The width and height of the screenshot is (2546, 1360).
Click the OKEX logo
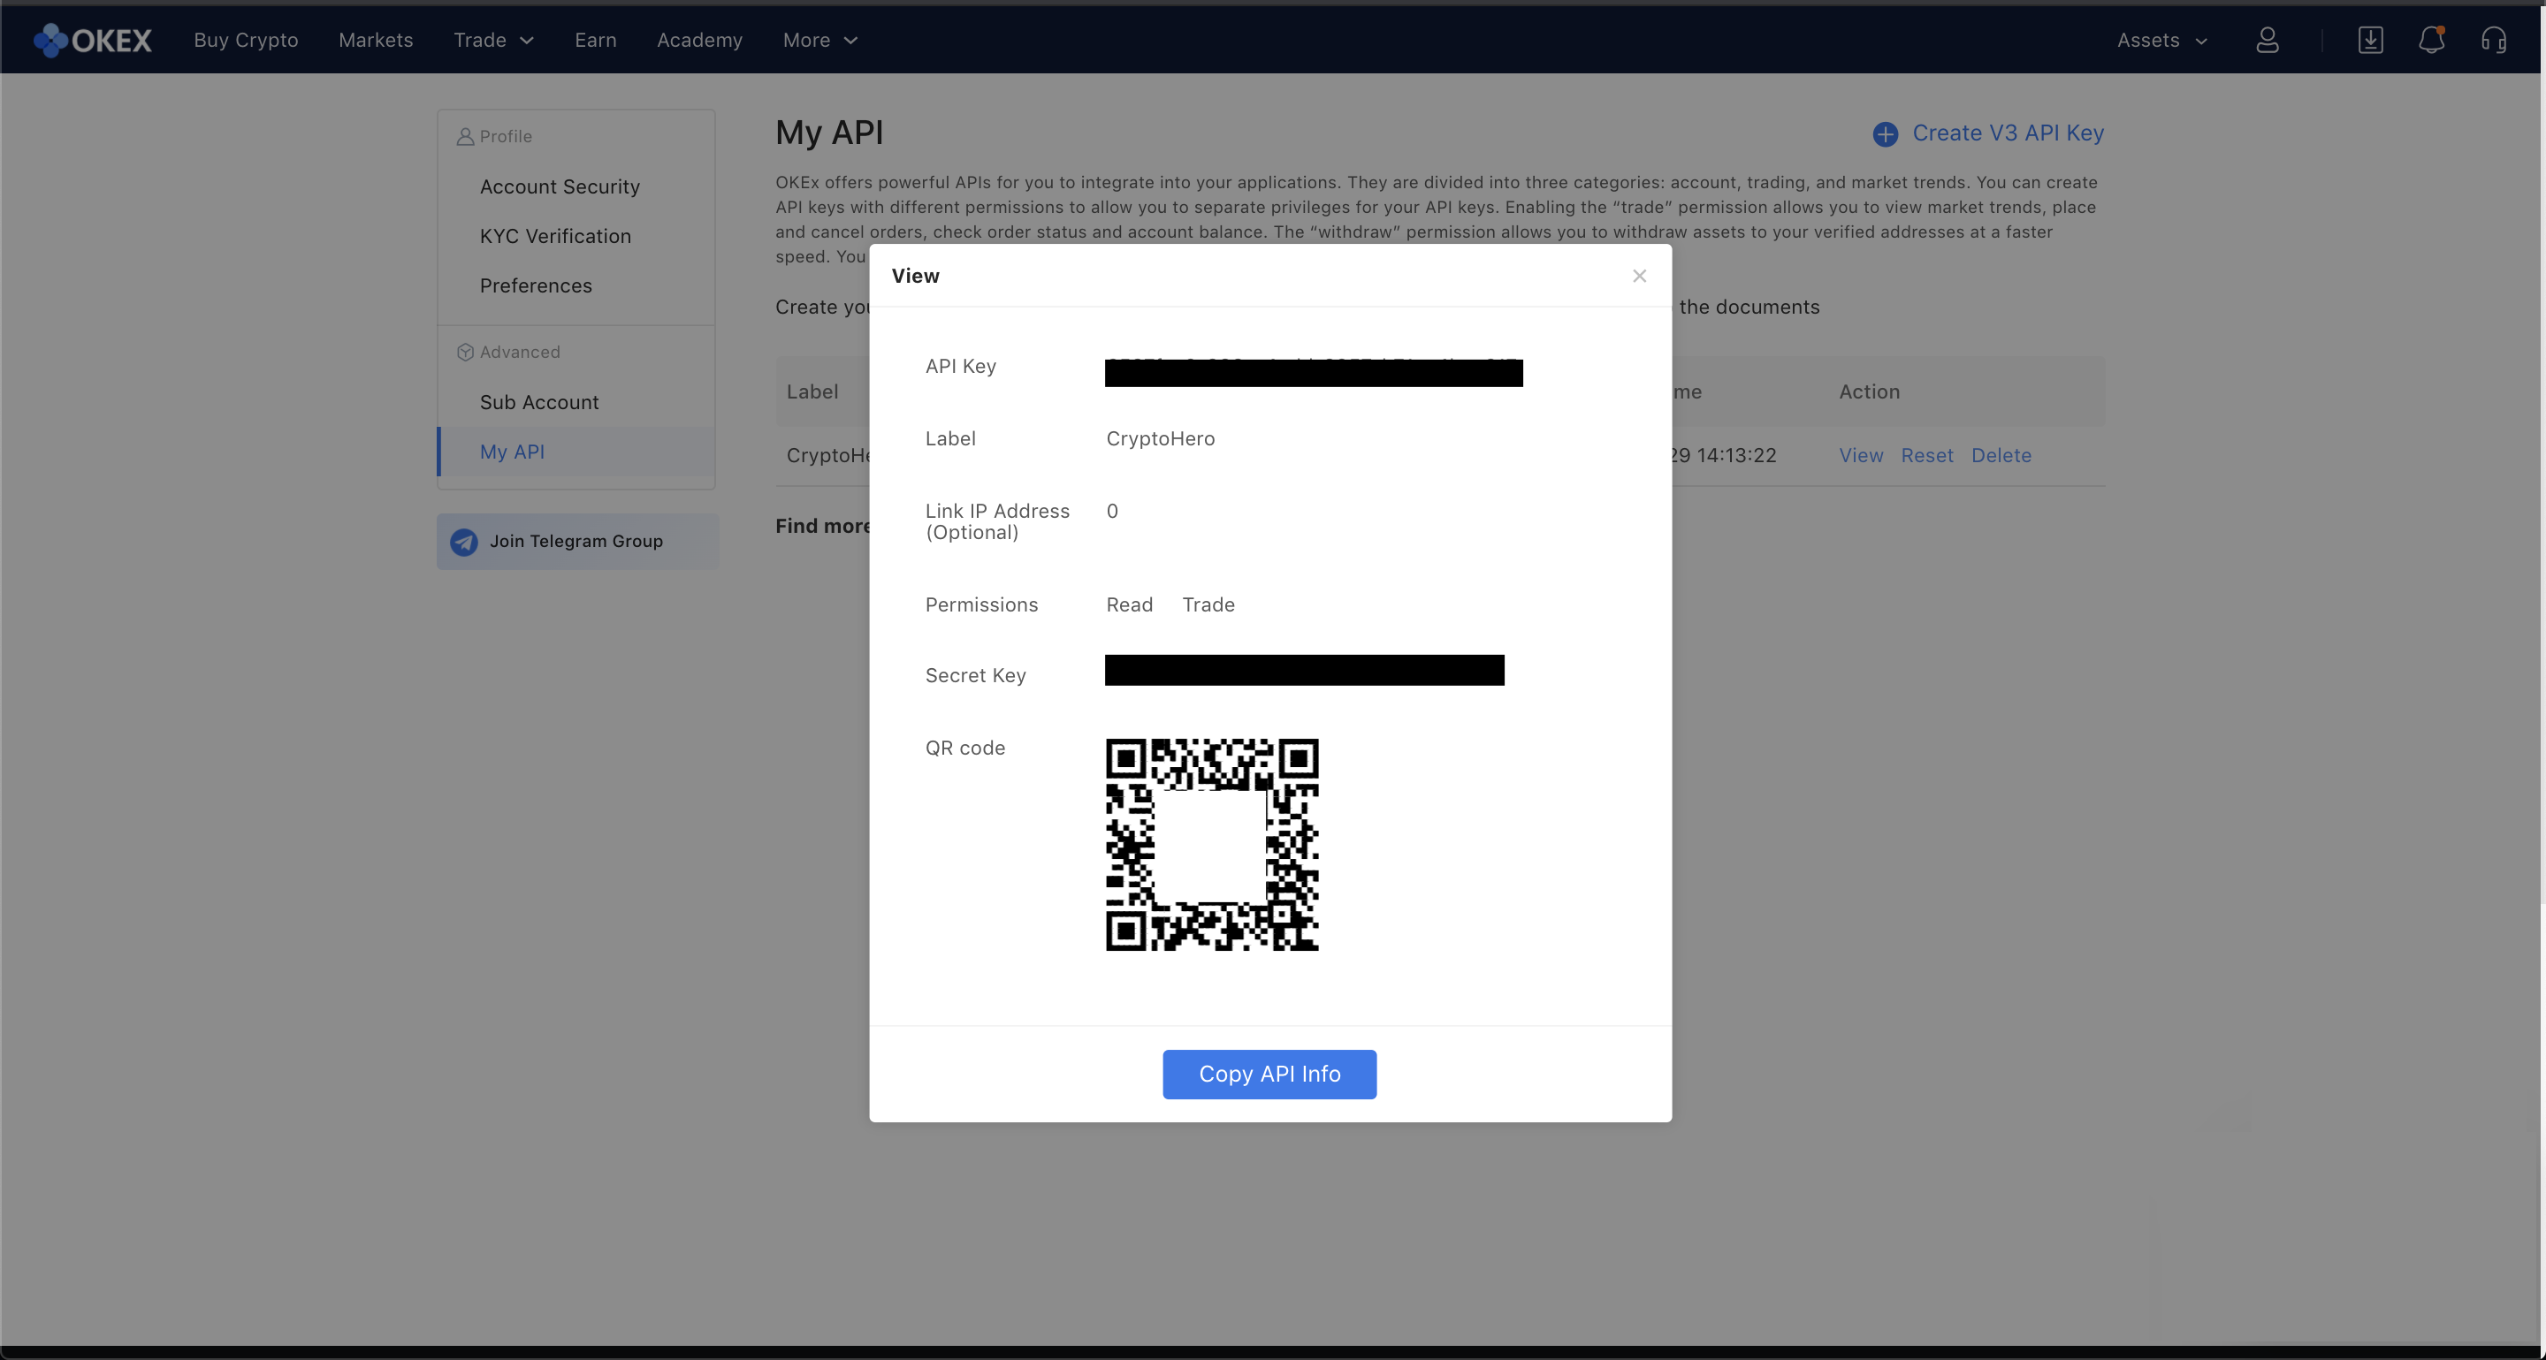click(92, 40)
